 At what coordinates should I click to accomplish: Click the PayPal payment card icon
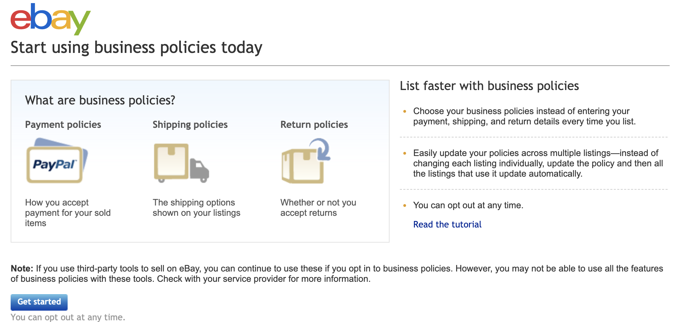(57, 160)
